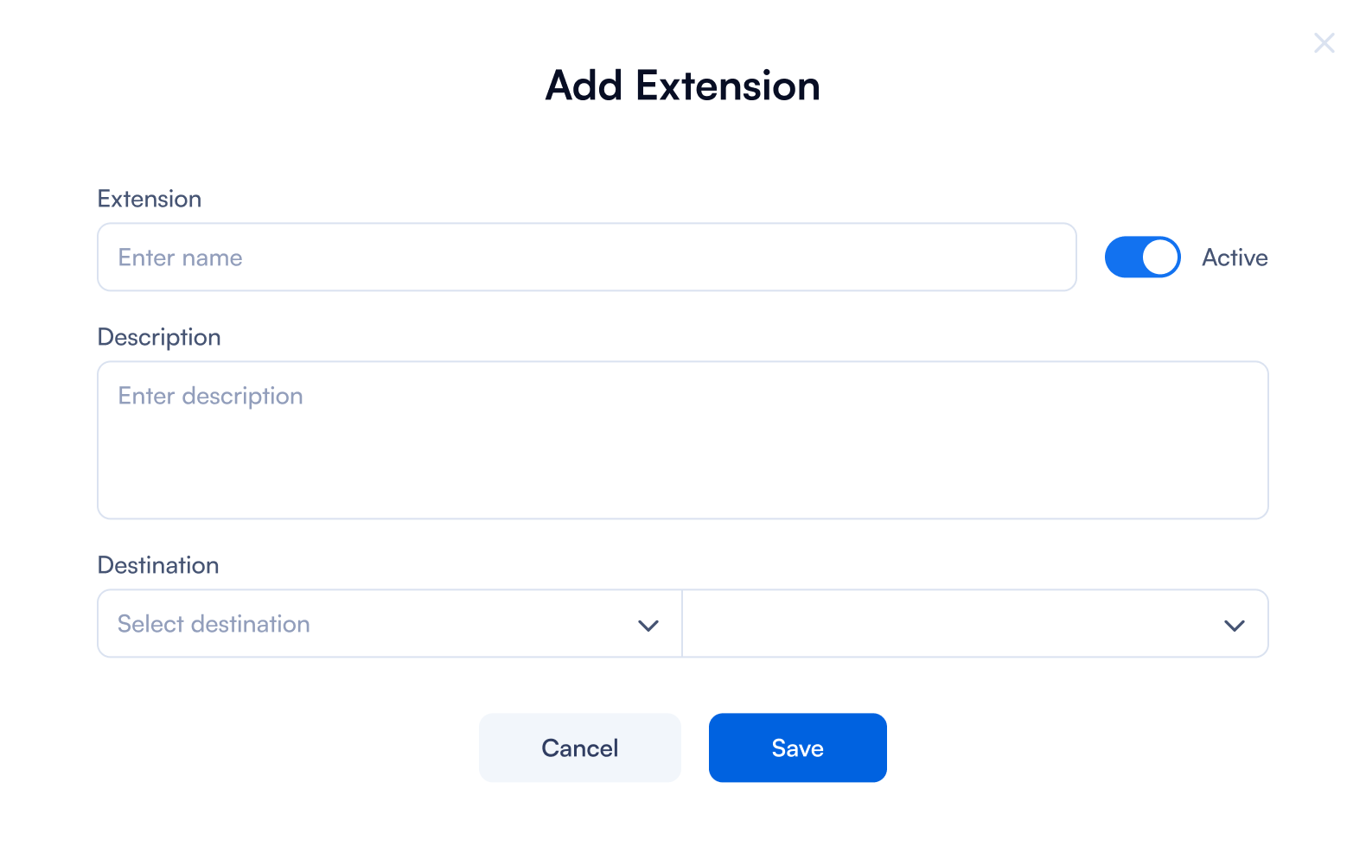Click the Extension name input field
Screen dimensions: 1366x865
[586, 258]
